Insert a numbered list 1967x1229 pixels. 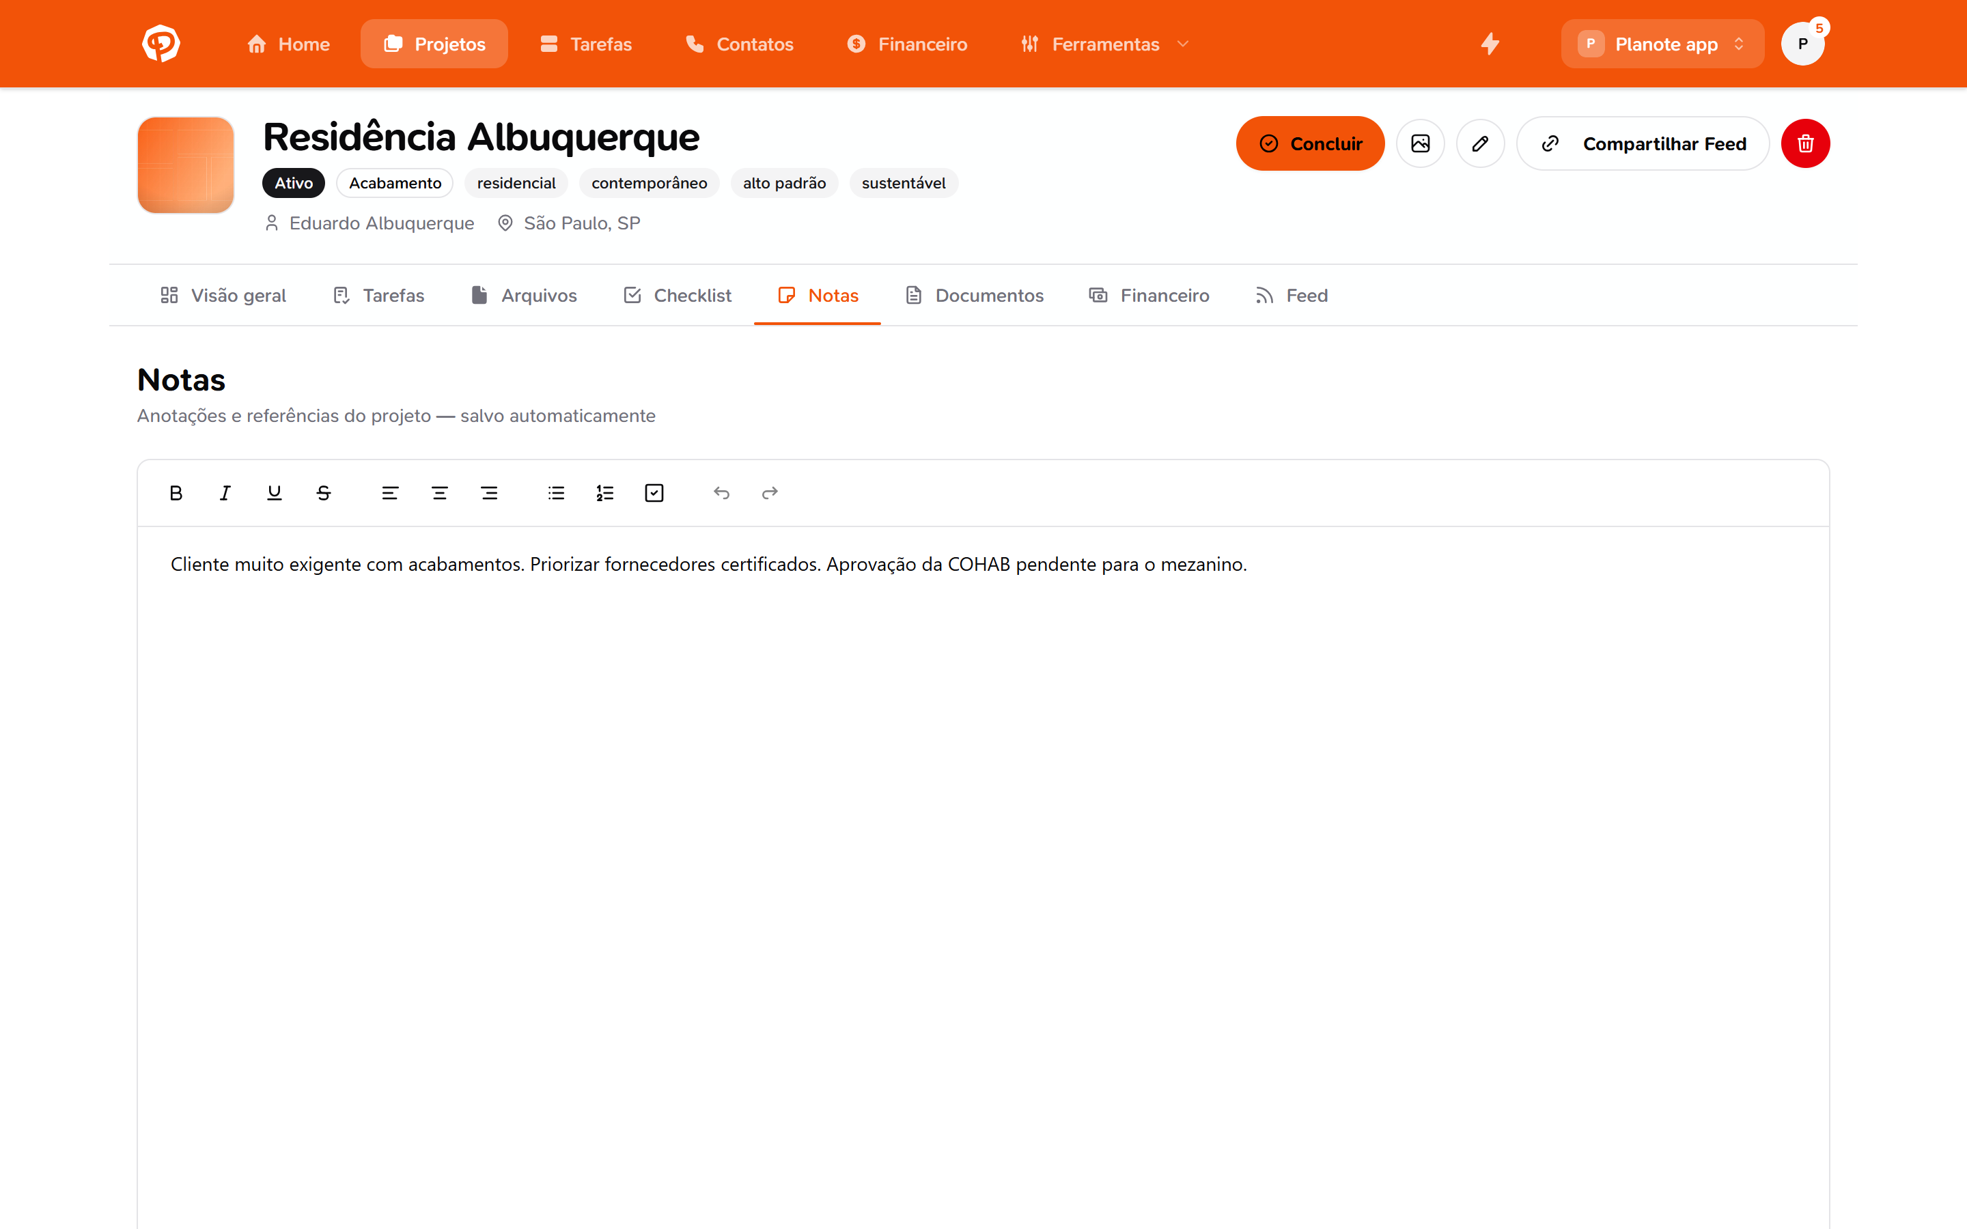[x=604, y=492]
